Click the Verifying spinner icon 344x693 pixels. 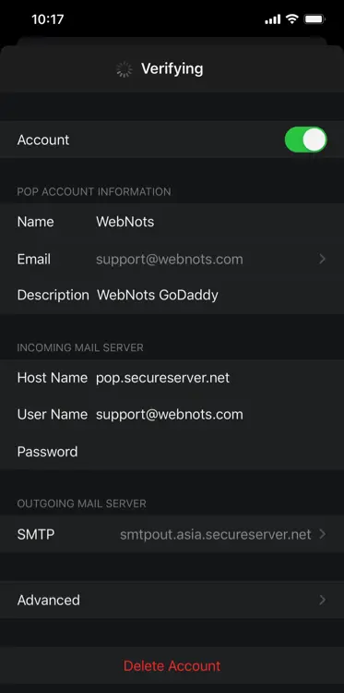click(124, 69)
